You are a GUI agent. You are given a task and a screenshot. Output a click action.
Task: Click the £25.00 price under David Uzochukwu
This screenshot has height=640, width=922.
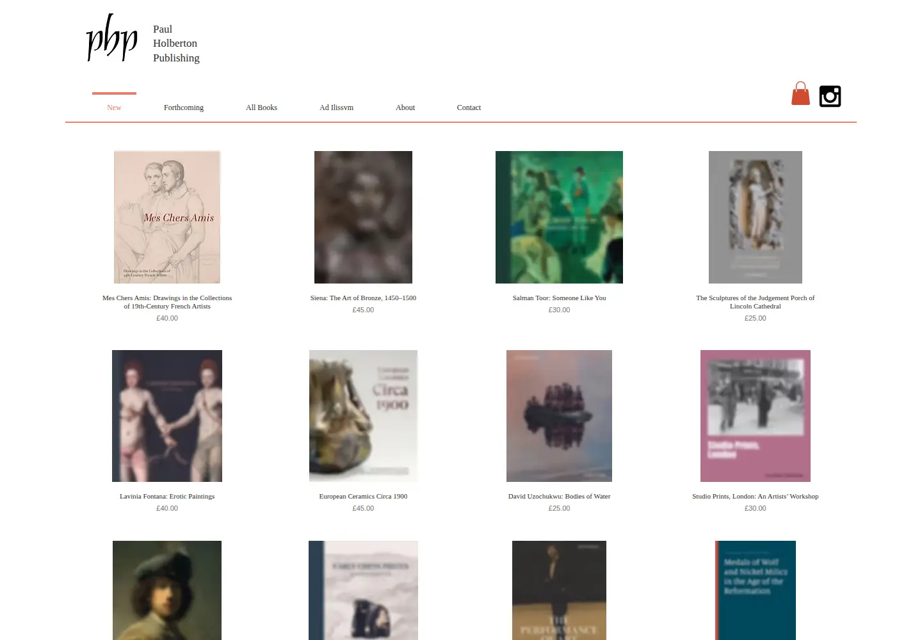(x=559, y=508)
